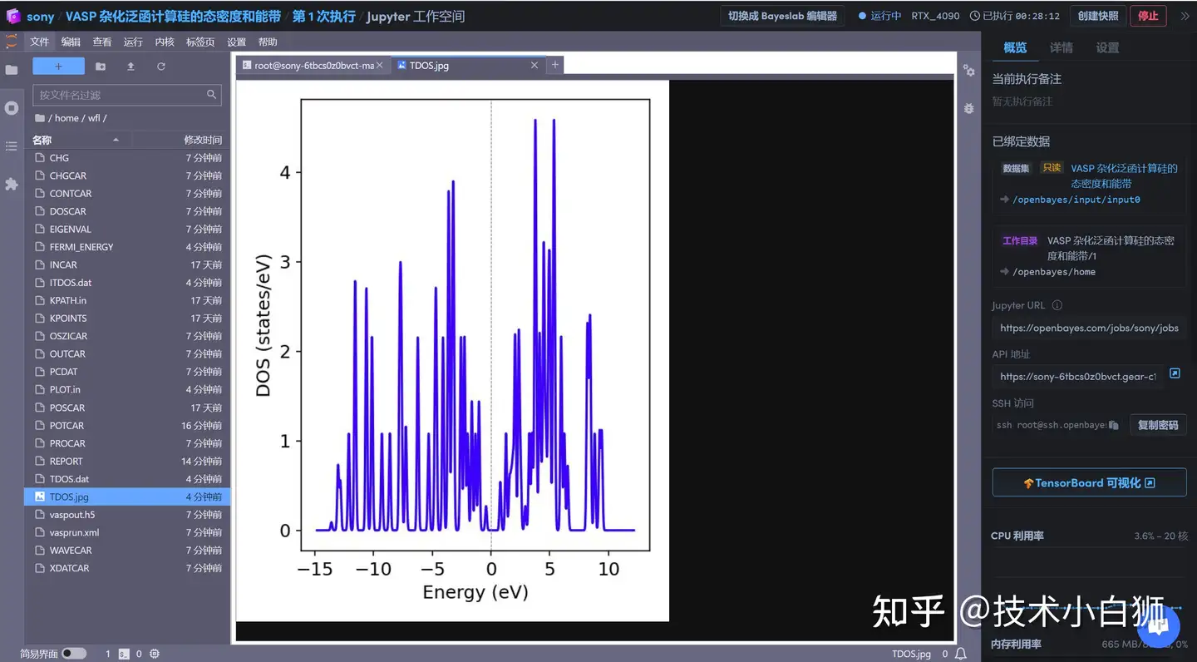Open the VASP dataset link in bound data

click(x=1124, y=175)
